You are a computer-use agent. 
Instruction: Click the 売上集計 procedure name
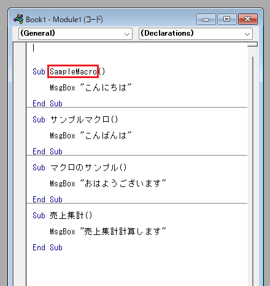point(67,215)
